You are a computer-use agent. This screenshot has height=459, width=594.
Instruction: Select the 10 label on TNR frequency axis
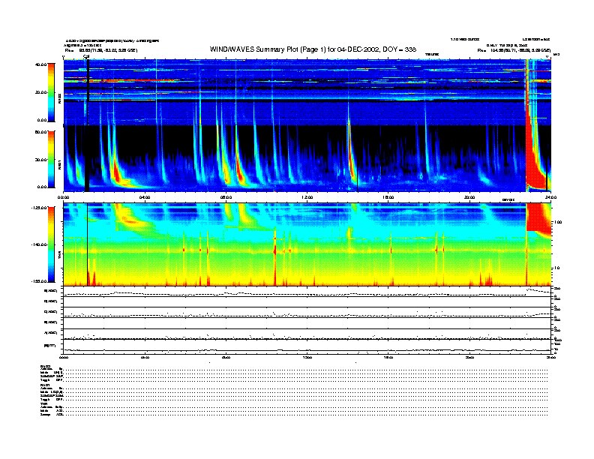click(x=556, y=268)
